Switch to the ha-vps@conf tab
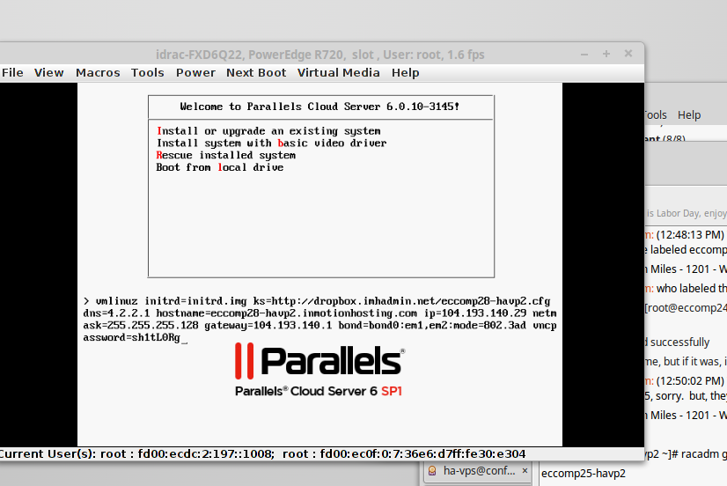727x486 pixels. coord(479,472)
